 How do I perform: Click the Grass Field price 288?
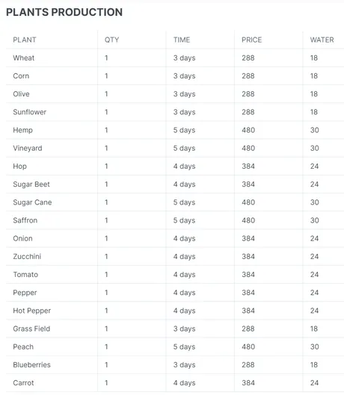(248, 329)
